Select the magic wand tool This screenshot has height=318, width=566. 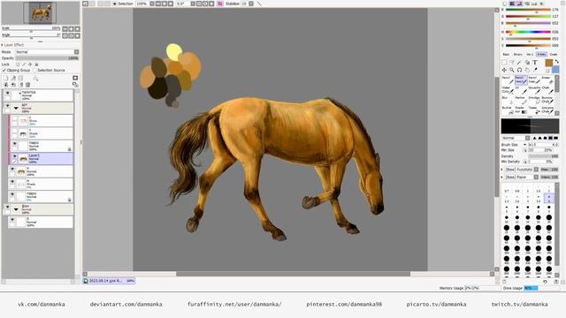click(x=519, y=63)
